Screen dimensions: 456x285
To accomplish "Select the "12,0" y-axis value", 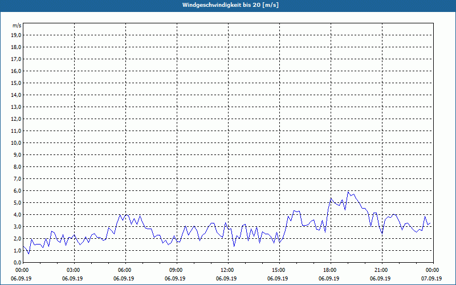I will 16,119.
